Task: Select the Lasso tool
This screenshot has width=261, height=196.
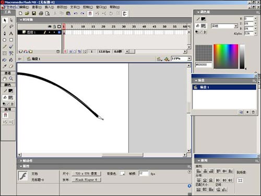Action: 11,27
